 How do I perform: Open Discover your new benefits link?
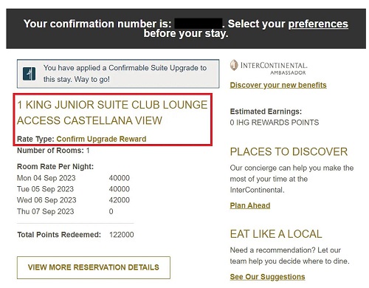[278, 85]
